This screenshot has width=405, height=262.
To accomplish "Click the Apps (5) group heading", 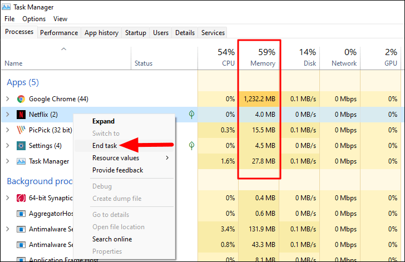I will click(x=23, y=82).
